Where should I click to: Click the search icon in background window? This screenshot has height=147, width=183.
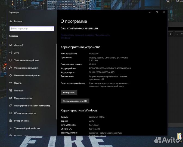click(x=178, y=34)
